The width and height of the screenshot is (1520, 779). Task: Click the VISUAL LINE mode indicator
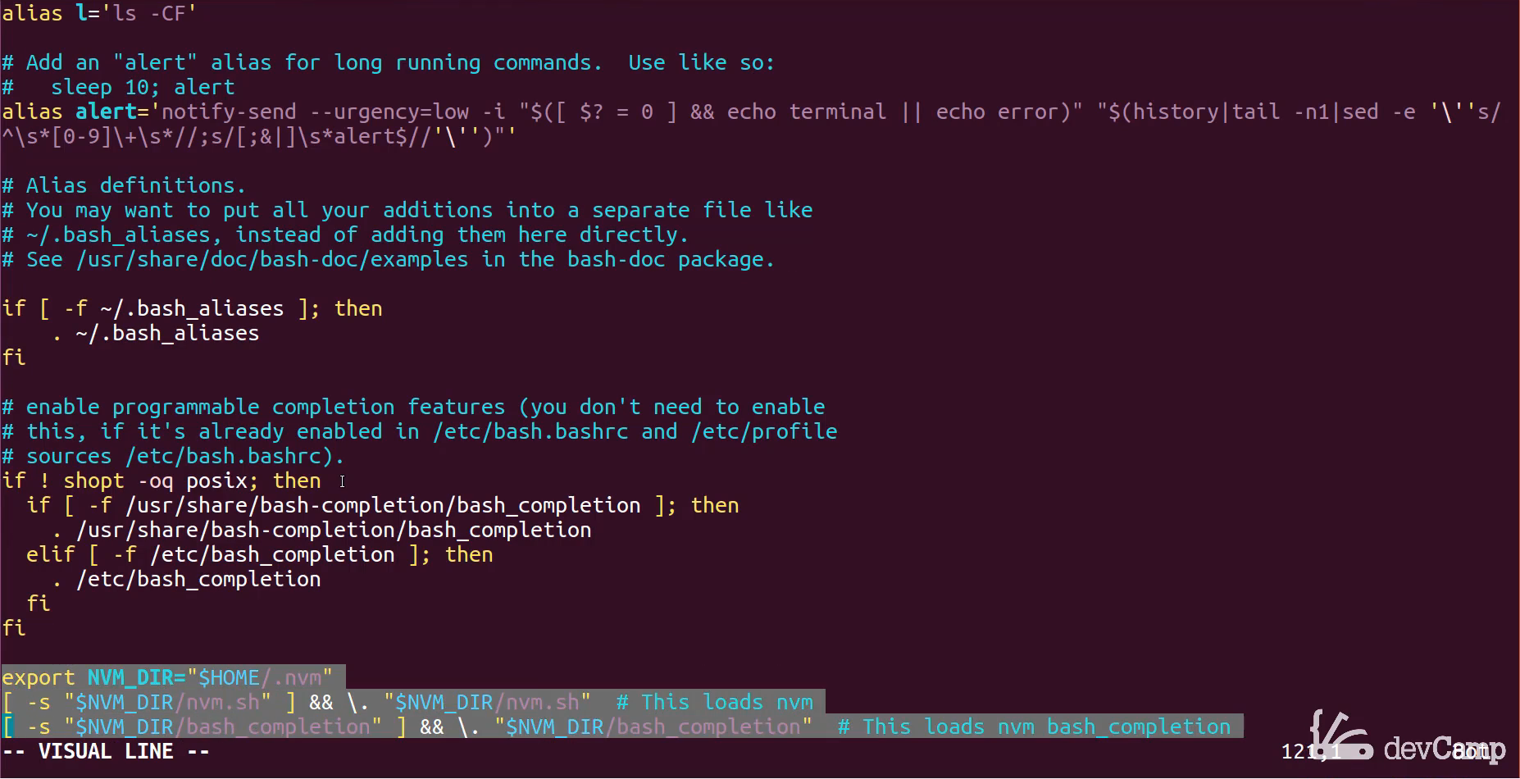(x=106, y=751)
